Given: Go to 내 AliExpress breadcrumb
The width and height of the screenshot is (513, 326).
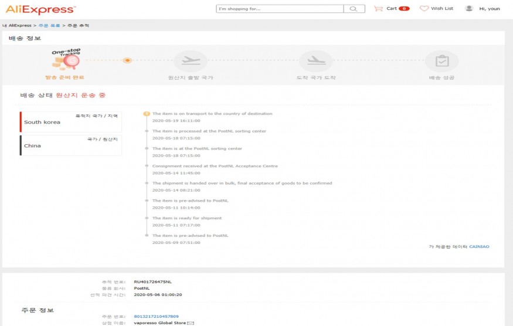Looking at the screenshot, I should pyautogui.click(x=16, y=26).
